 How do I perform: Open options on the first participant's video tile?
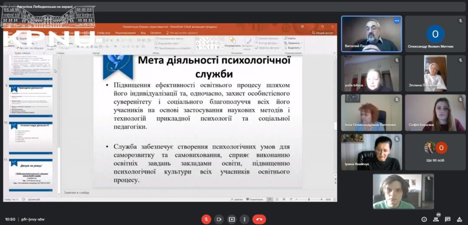(397, 21)
